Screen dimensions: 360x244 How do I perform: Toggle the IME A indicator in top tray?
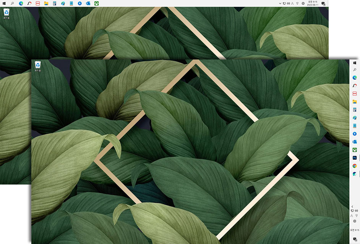(x=292, y=3)
